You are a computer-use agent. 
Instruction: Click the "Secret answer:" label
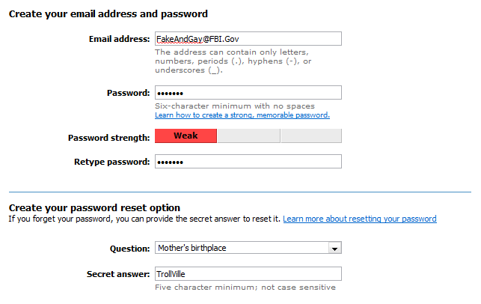click(118, 274)
